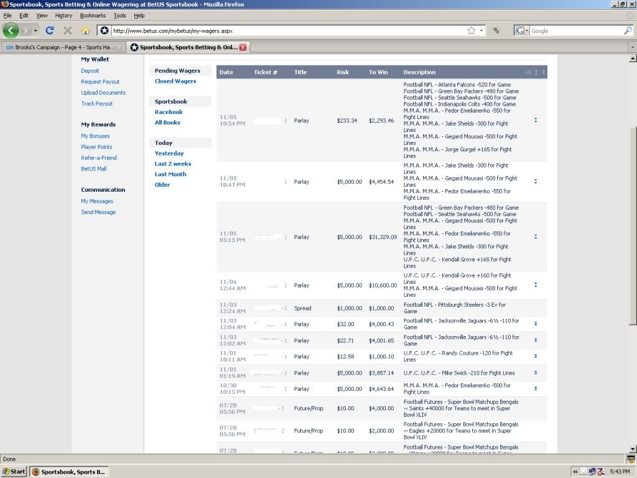The width and height of the screenshot is (637, 478).
Task: Click the Stop loading X icon
Action: tap(67, 30)
